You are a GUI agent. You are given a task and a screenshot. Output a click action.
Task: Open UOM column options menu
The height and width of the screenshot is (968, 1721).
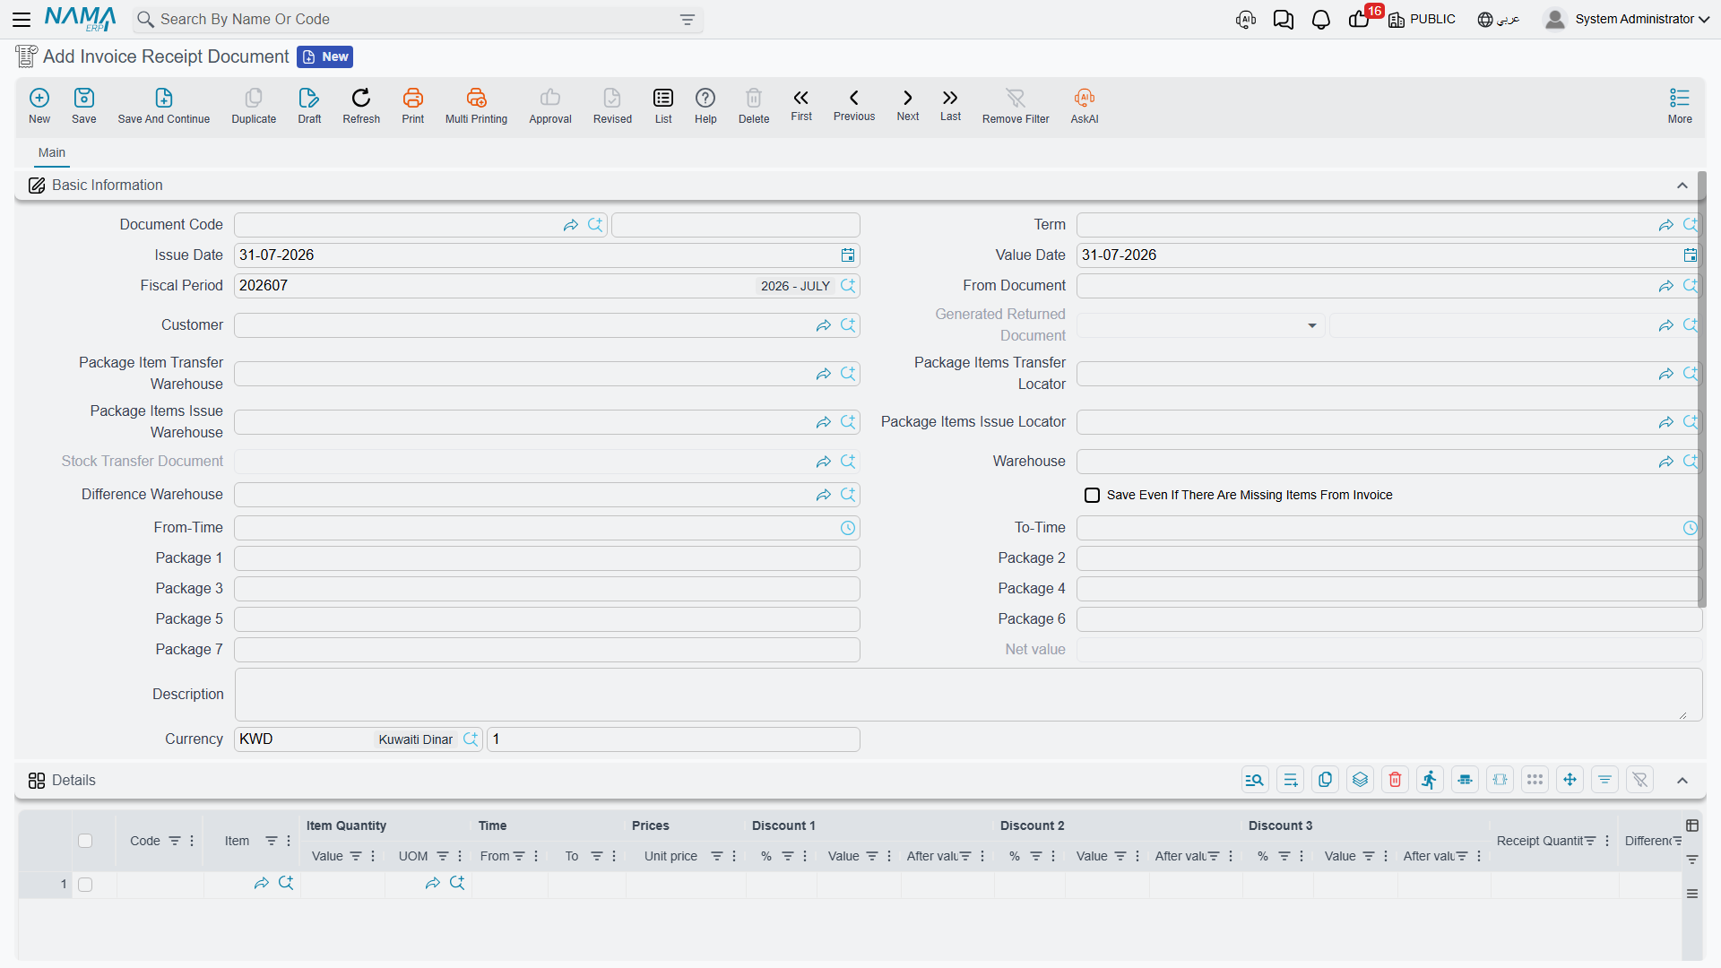click(x=460, y=856)
